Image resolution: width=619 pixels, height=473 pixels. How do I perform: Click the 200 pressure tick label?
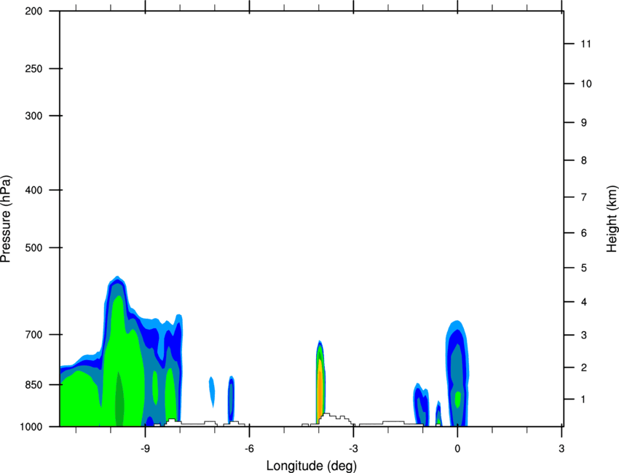tap(34, 11)
